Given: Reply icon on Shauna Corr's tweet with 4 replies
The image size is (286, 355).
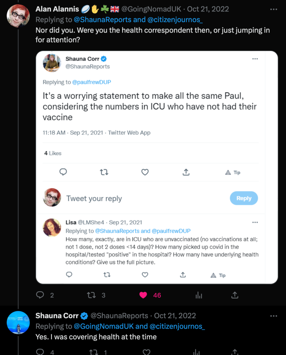Looking at the screenshot, I should tap(40, 352).
